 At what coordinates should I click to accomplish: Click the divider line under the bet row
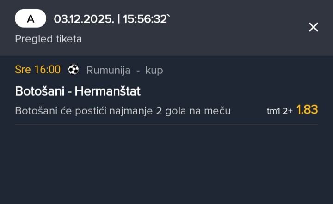166,124
